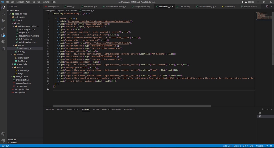Split the editor to the right
The image size is (274, 148).
[x=267, y=7]
